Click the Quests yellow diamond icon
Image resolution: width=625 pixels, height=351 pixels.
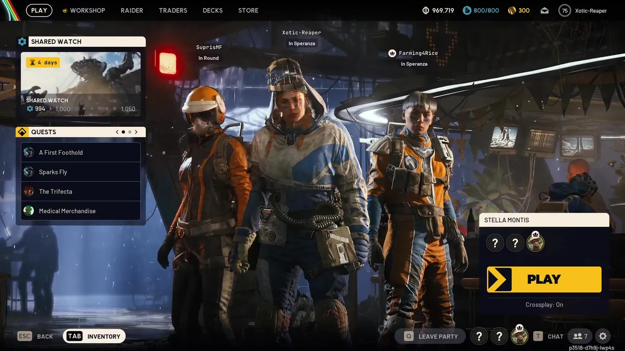pos(22,132)
